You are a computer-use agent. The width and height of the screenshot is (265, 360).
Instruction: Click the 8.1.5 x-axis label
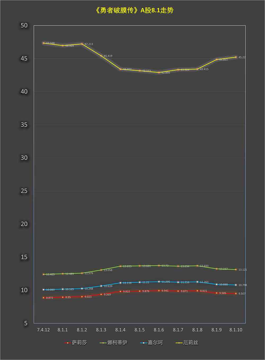pos(140,330)
